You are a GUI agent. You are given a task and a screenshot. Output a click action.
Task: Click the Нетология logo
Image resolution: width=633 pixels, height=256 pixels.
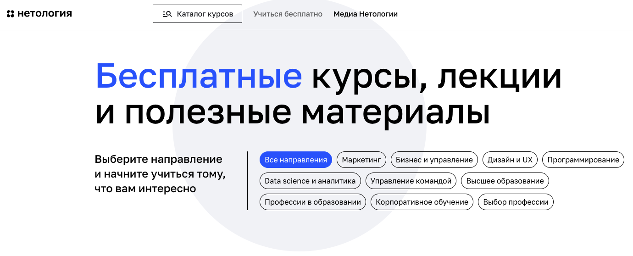[39, 14]
